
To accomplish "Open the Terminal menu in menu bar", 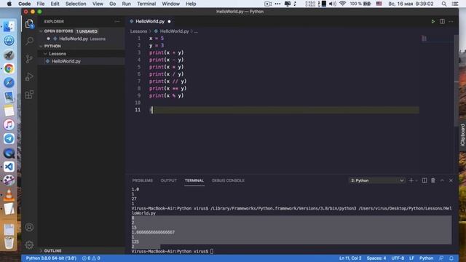I will [x=146, y=4].
